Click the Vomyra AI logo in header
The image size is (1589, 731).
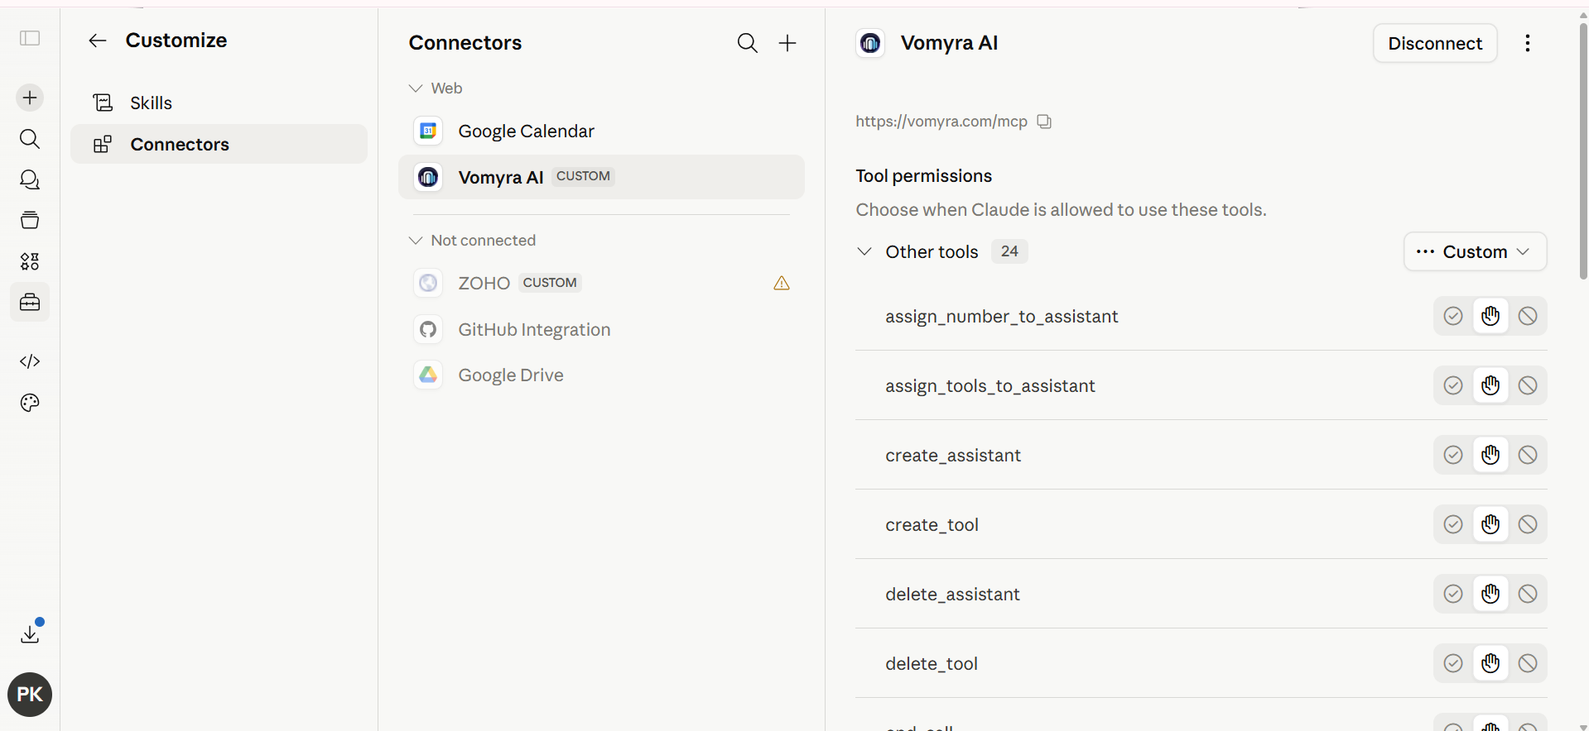[870, 43]
